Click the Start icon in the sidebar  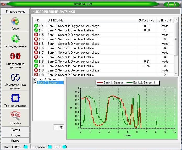pyautogui.click(x=15, y=21)
